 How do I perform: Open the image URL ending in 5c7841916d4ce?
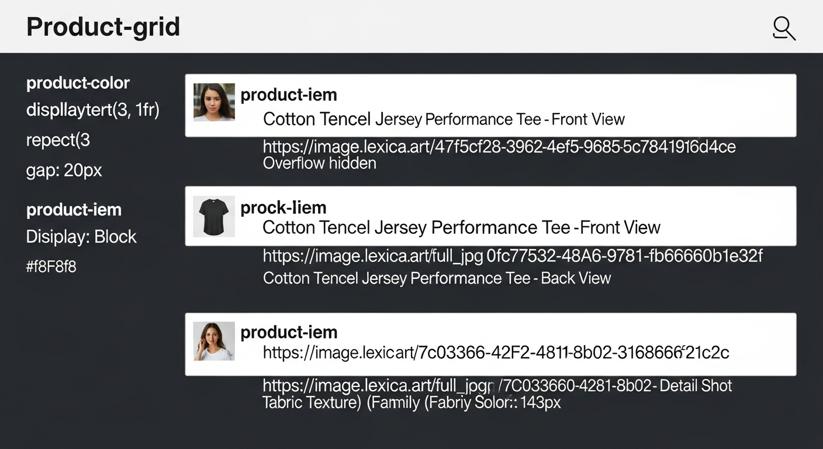pyautogui.click(x=499, y=146)
